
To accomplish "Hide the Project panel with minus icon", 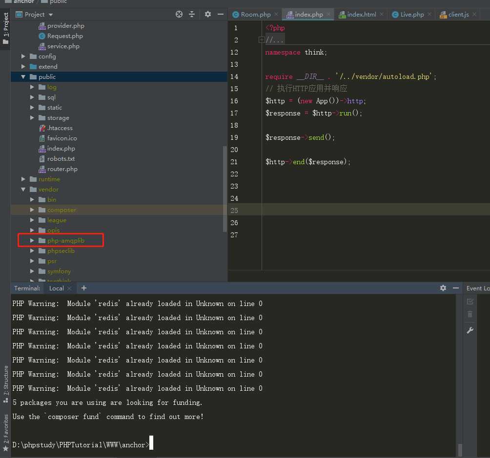I will 220,14.
